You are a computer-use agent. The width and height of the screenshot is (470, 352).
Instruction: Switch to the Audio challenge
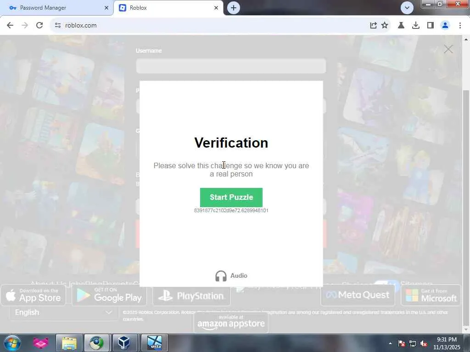[231, 275]
